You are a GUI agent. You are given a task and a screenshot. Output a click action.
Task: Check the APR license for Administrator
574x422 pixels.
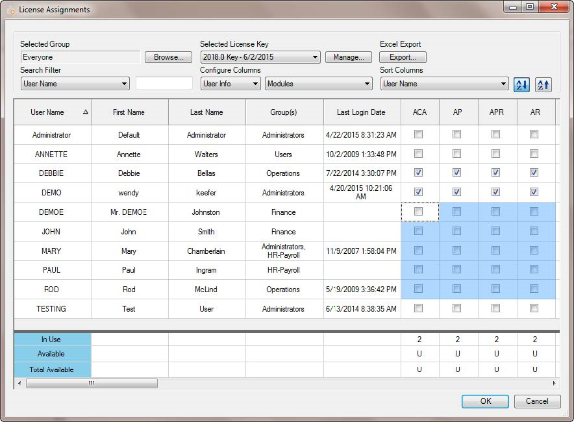click(496, 134)
